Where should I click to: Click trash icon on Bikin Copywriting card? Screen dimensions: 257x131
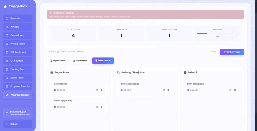point(101,107)
